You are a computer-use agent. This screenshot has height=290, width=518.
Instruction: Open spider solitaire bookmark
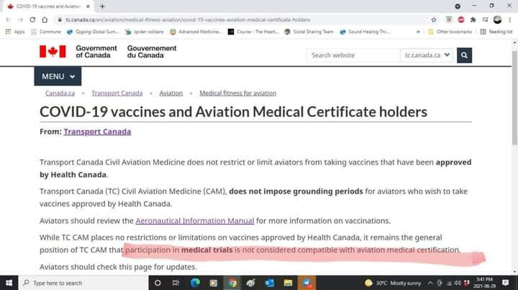(x=145, y=32)
